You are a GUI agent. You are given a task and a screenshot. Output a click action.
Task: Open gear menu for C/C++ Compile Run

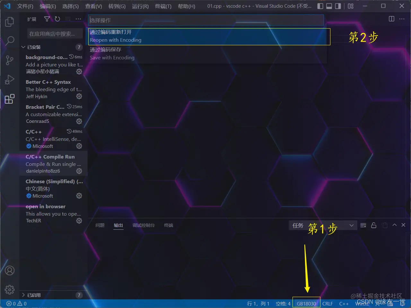tap(79, 171)
